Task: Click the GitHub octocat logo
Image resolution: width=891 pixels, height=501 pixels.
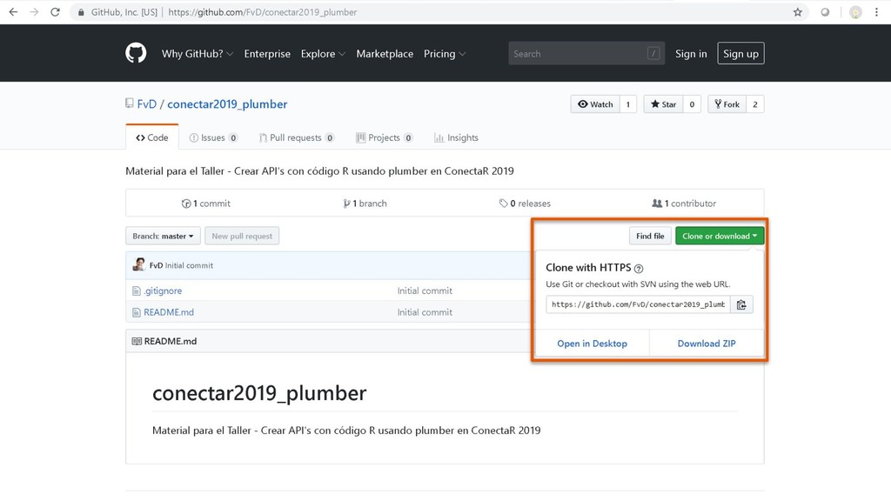Action: pos(136,53)
